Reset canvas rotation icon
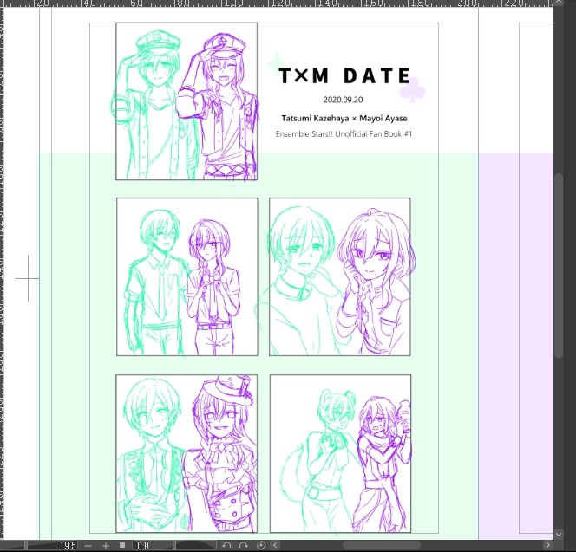The image size is (576, 552). 261,545
